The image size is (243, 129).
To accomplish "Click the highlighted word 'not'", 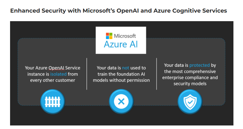I will [126, 68].
